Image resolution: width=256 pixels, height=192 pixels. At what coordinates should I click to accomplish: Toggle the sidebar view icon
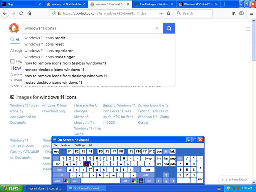(241, 13)
